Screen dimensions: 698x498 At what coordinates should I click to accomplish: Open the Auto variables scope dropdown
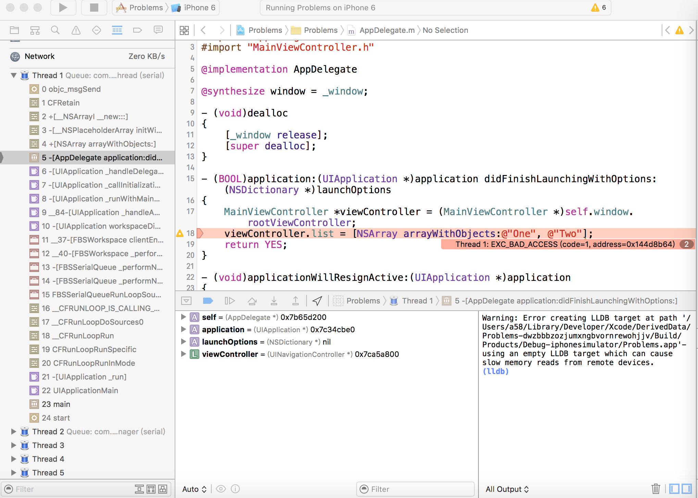click(x=194, y=489)
